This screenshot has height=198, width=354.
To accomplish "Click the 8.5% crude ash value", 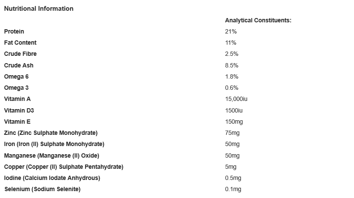I will 232,65.
